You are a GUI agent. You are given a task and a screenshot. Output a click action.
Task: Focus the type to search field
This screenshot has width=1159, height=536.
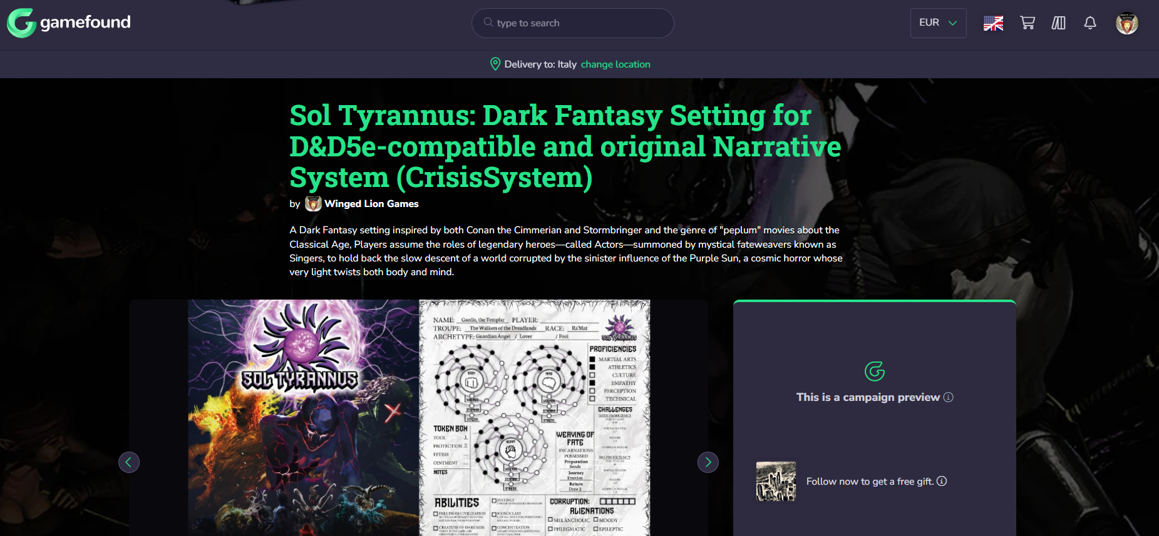click(x=572, y=23)
